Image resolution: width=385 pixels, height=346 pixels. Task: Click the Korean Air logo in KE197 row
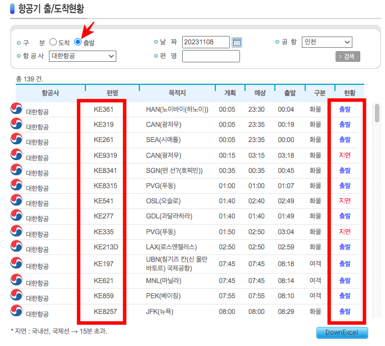(x=16, y=263)
